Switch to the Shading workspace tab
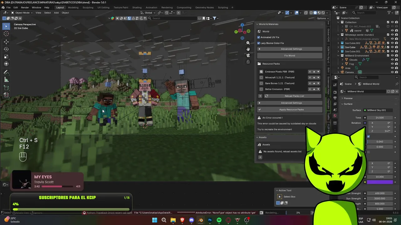 point(137,7)
